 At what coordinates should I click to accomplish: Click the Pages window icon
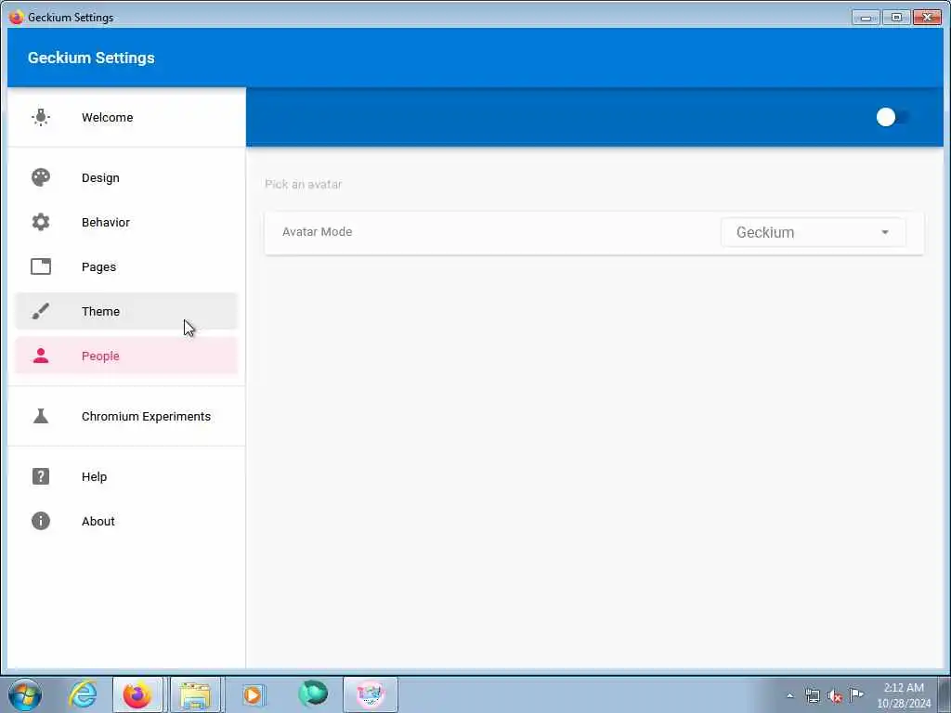click(41, 266)
